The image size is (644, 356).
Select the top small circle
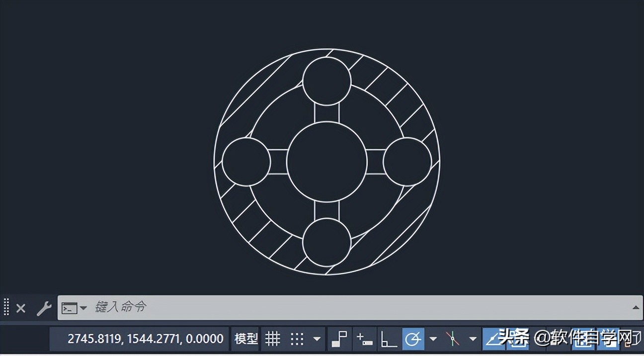327,81
